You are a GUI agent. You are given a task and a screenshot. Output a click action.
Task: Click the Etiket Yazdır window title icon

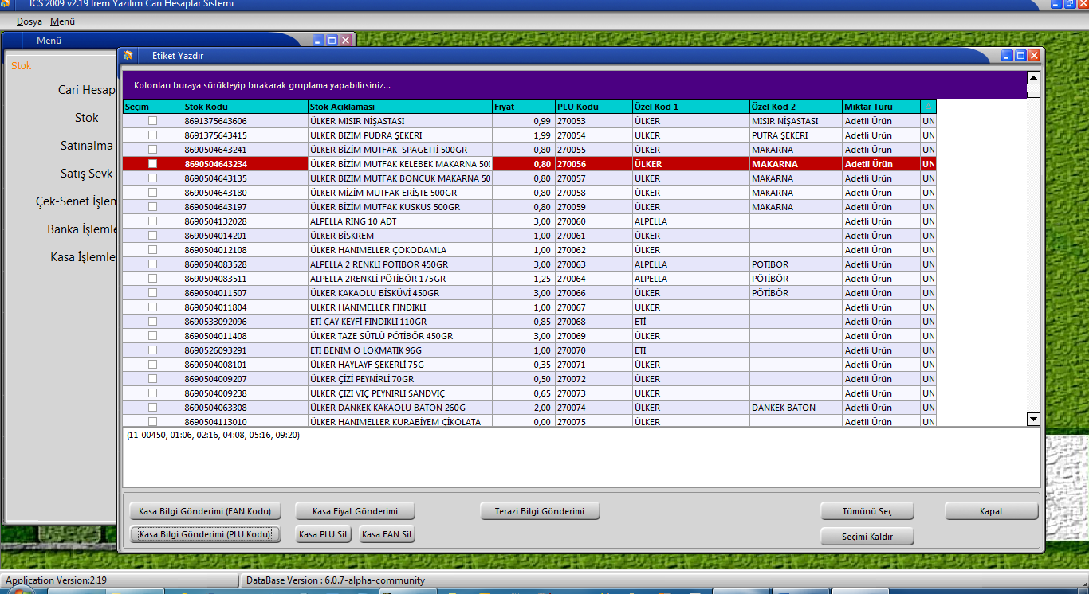[x=128, y=55]
